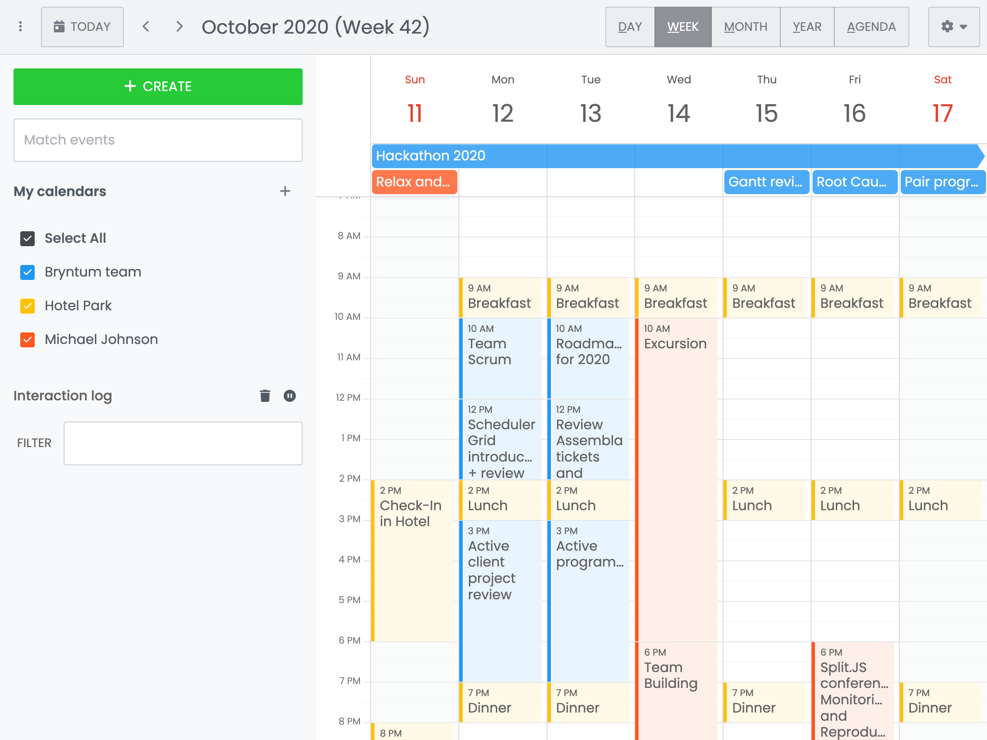Toggle the Bryntum team calendar visibility
The width and height of the screenshot is (987, 740).
click(x=27, y=272)
